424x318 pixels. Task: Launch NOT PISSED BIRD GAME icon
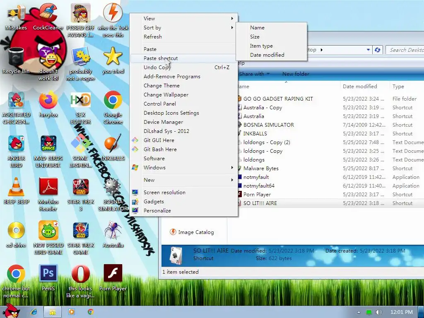pos(48,237)
